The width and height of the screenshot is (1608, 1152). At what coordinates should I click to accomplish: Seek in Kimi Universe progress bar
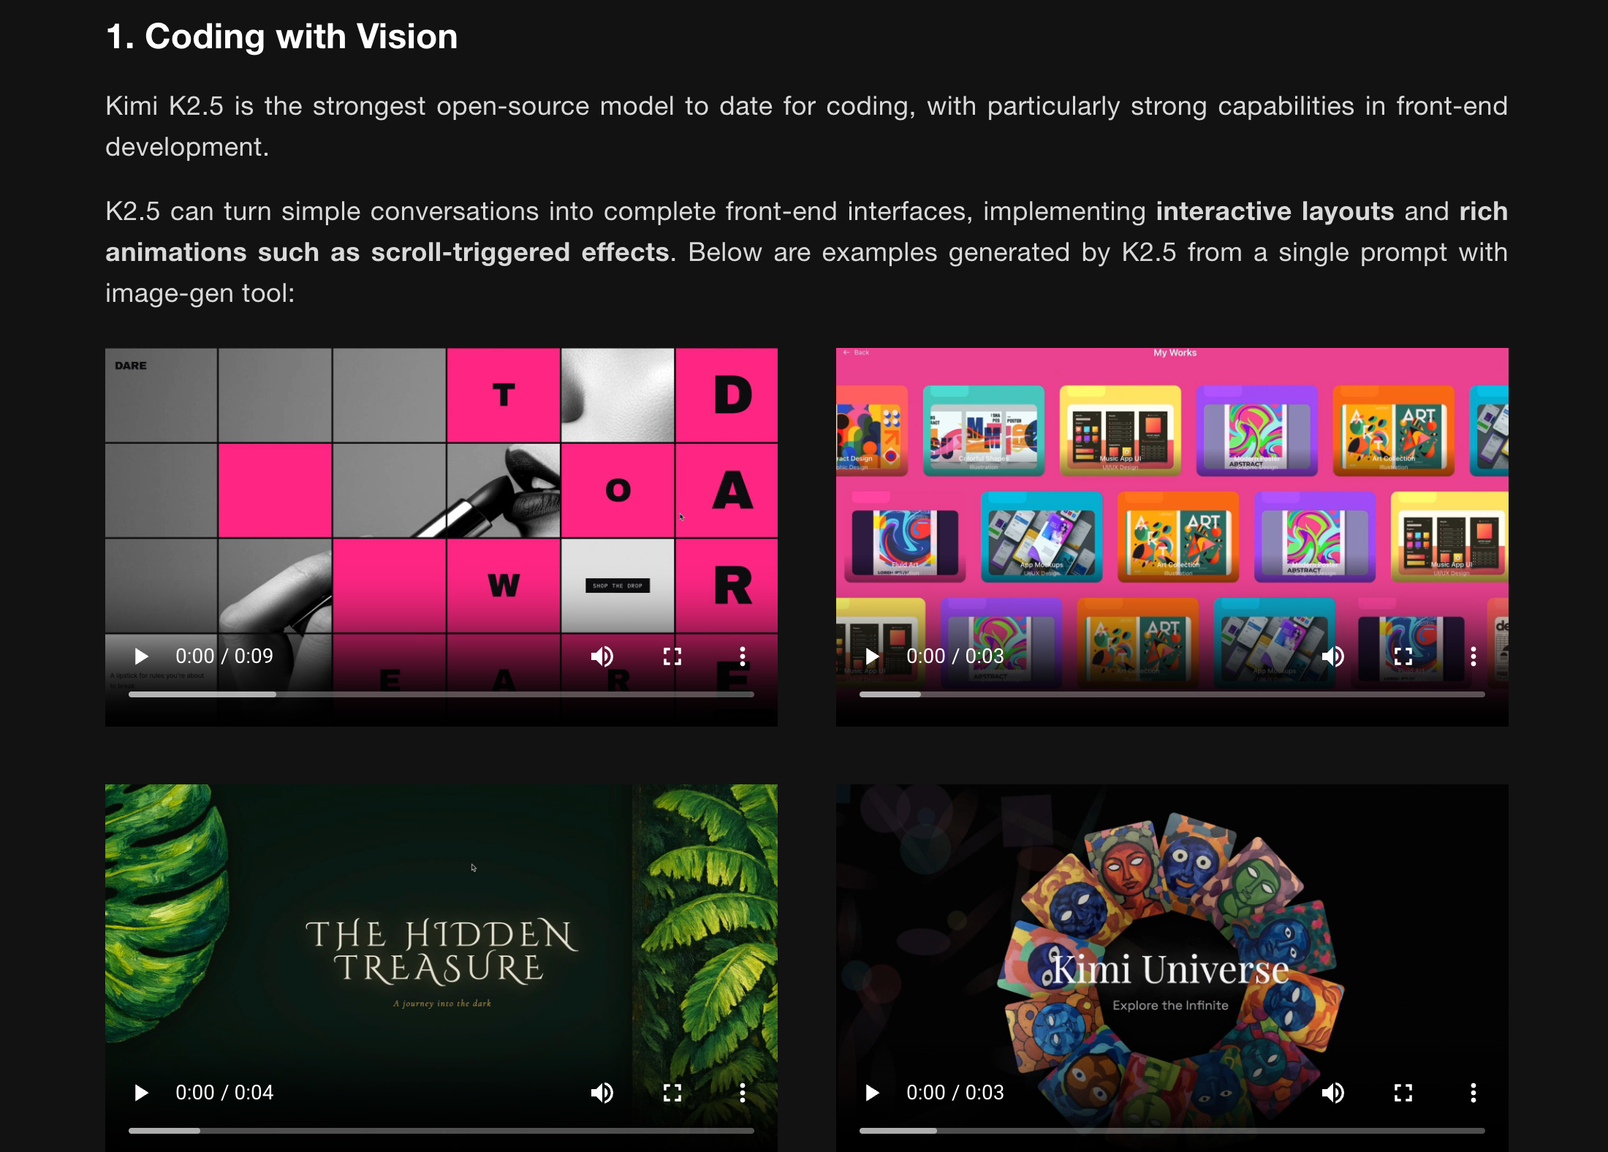pos(1172,1131)
